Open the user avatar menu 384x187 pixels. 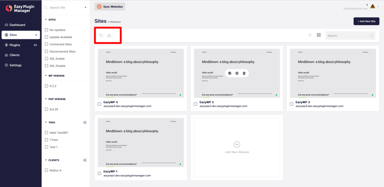point(373,7)
